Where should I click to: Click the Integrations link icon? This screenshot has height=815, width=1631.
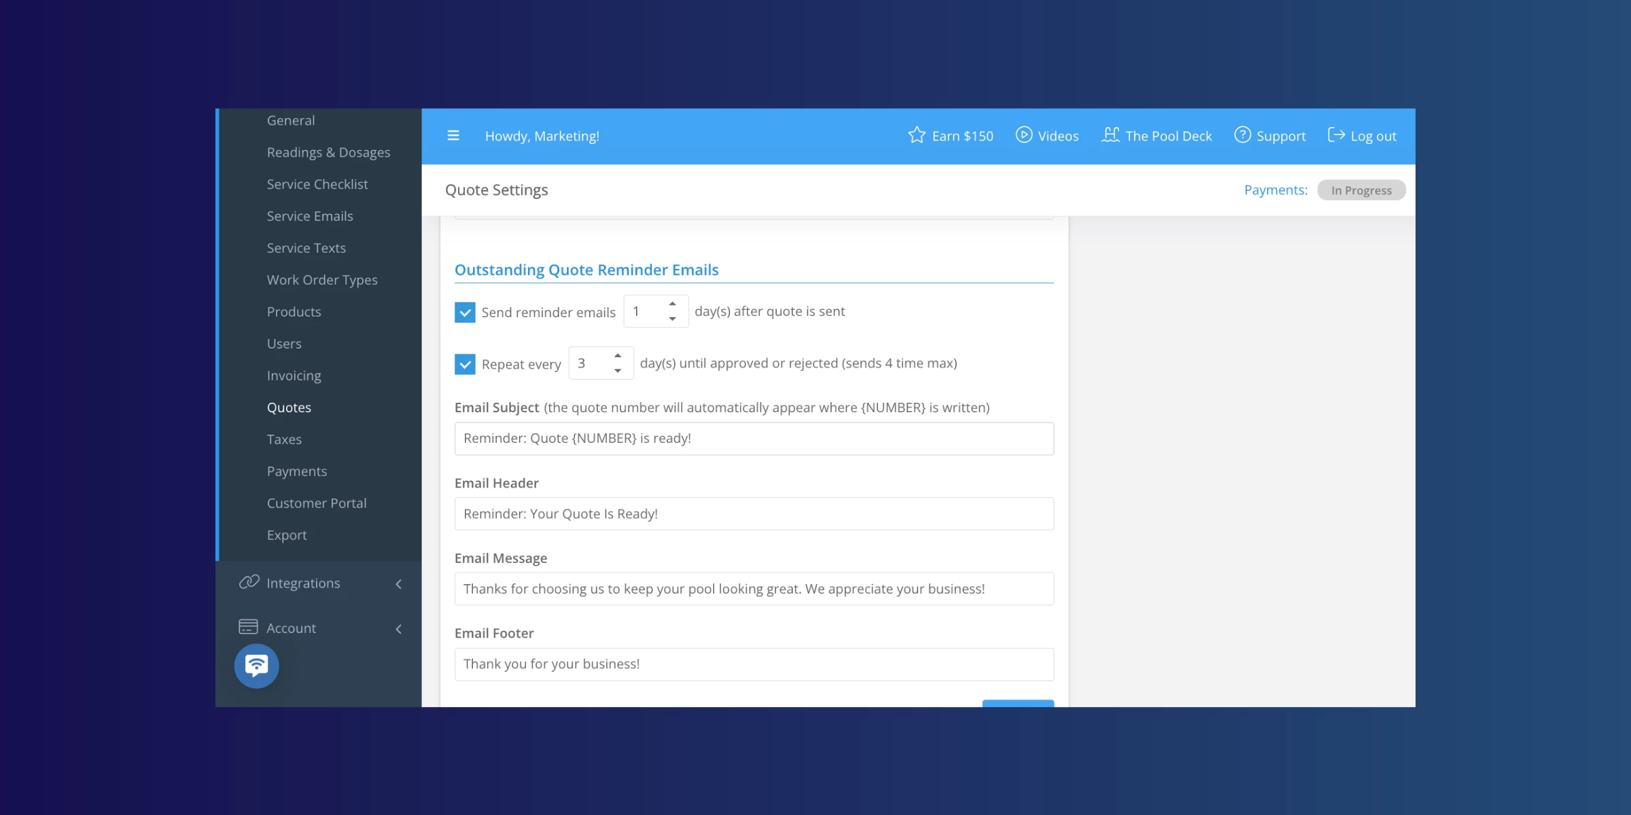coord(249,583)
